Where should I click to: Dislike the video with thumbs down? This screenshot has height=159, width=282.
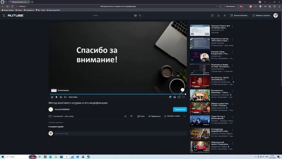pyautogui.click(x=131, y=116)
